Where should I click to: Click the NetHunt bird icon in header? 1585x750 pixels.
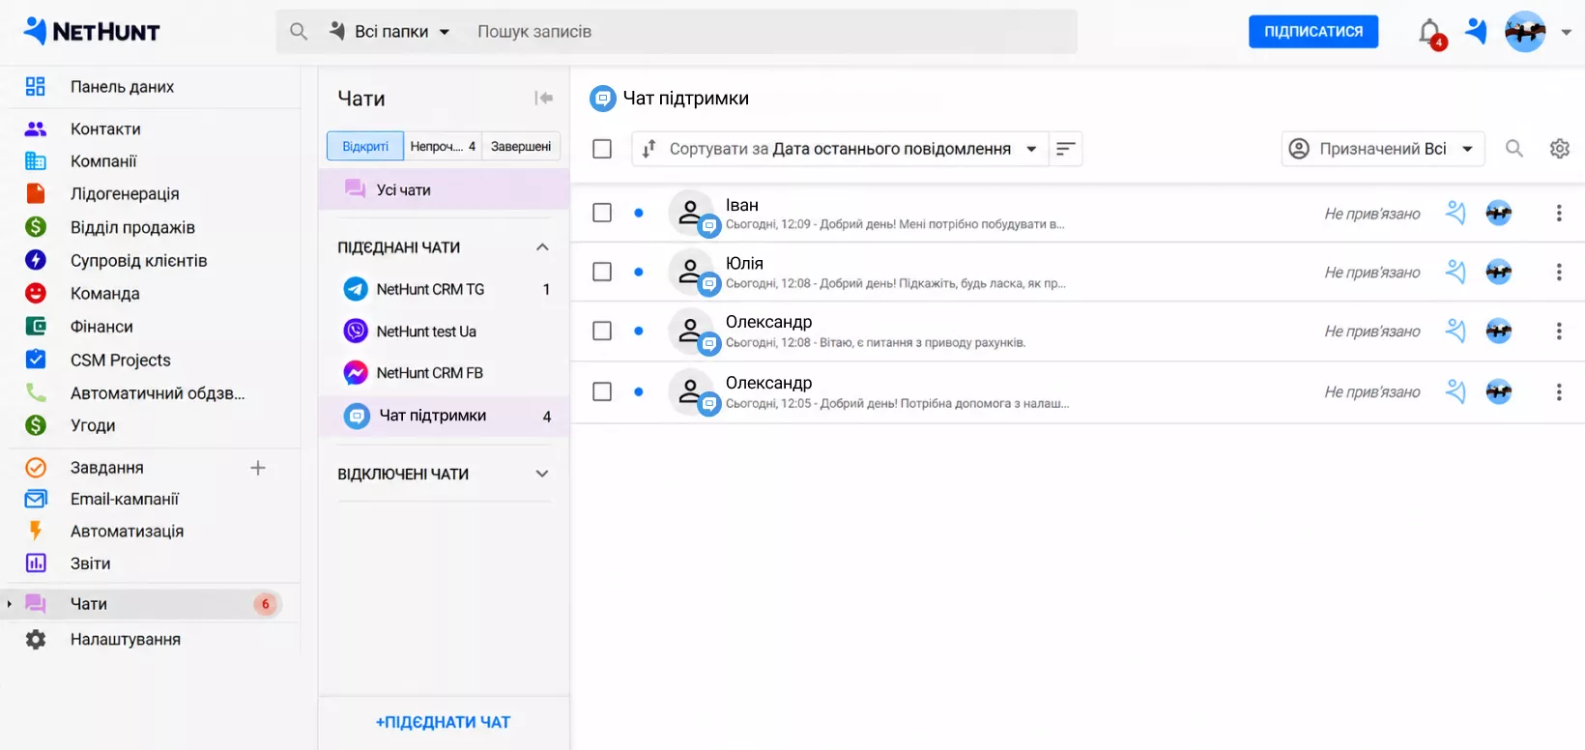coord(1476,32)
